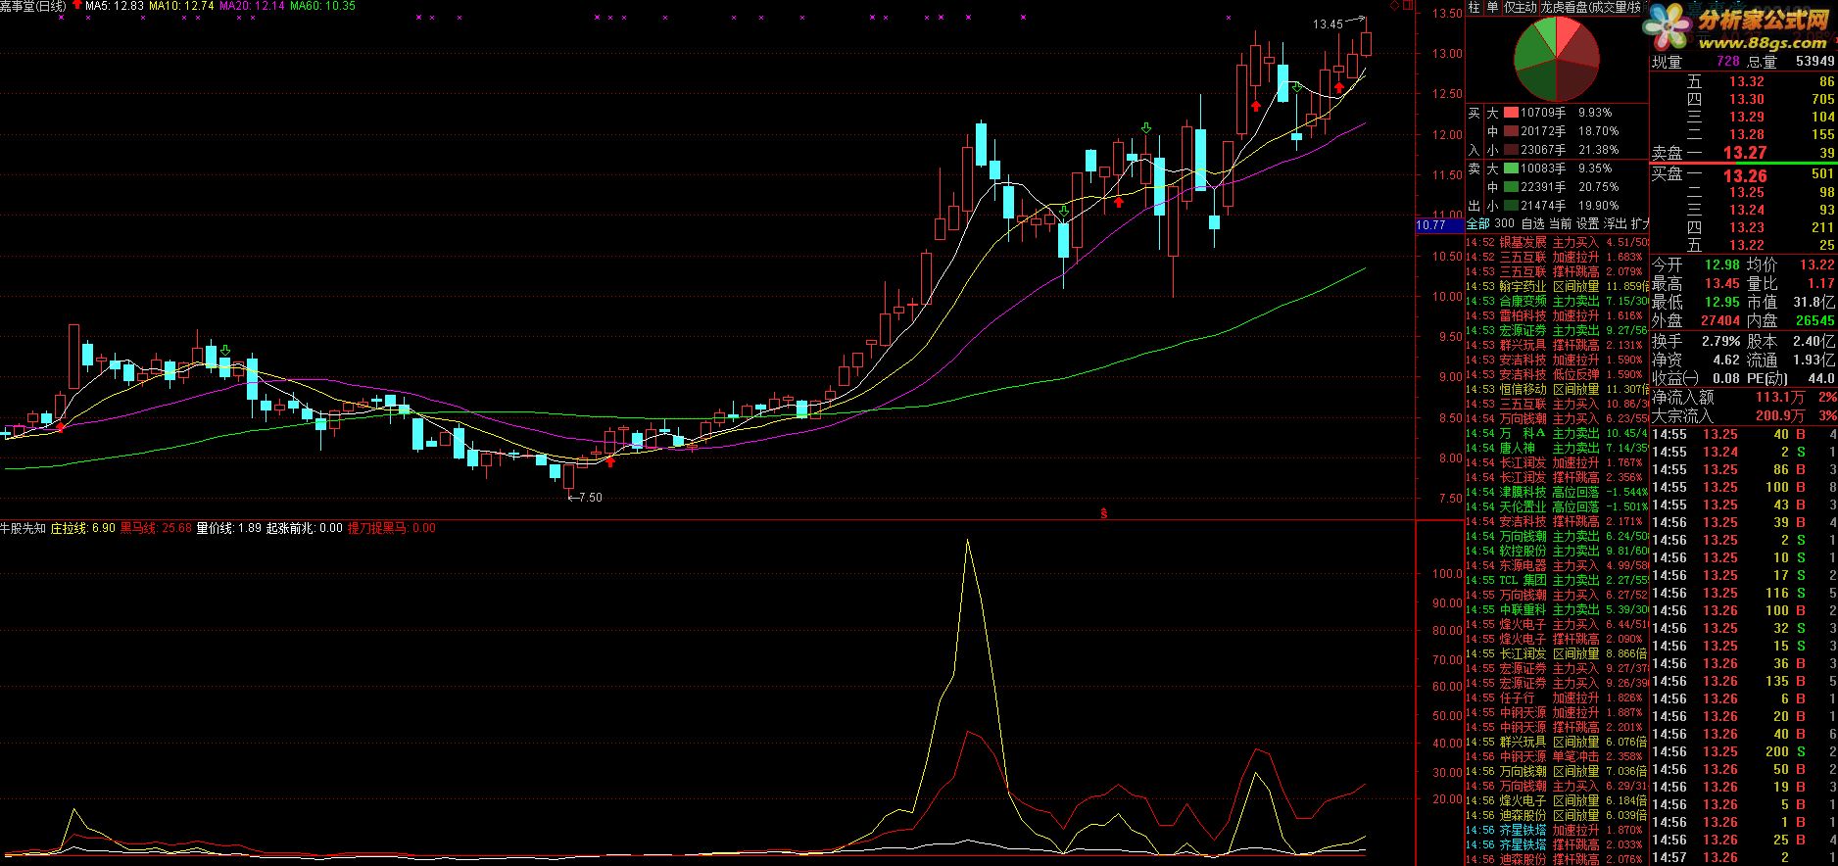This screenshot has height=866, width=1838.
Task: Click the 银基发展 主力买入 alert row
Action: pos(1557,242)
